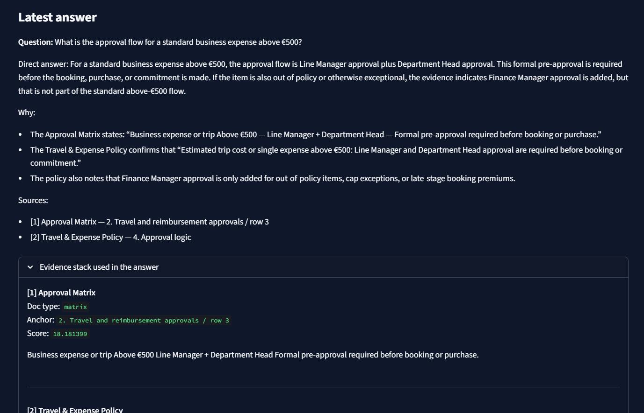644x413 pixels.
Task: Click the Approval Matrix evidence snippet text
Action: [x=253, y=355]
